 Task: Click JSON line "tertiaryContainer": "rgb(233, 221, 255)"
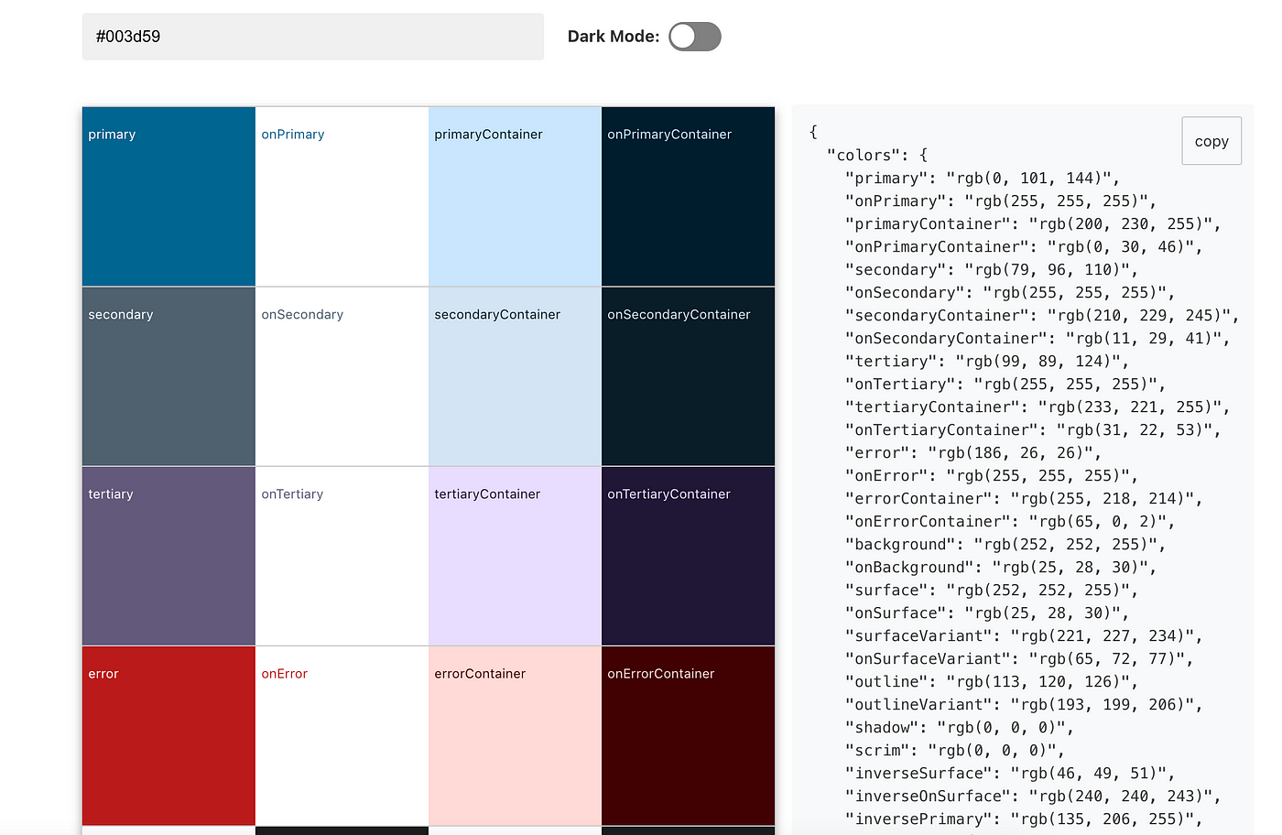[1038, 407]
